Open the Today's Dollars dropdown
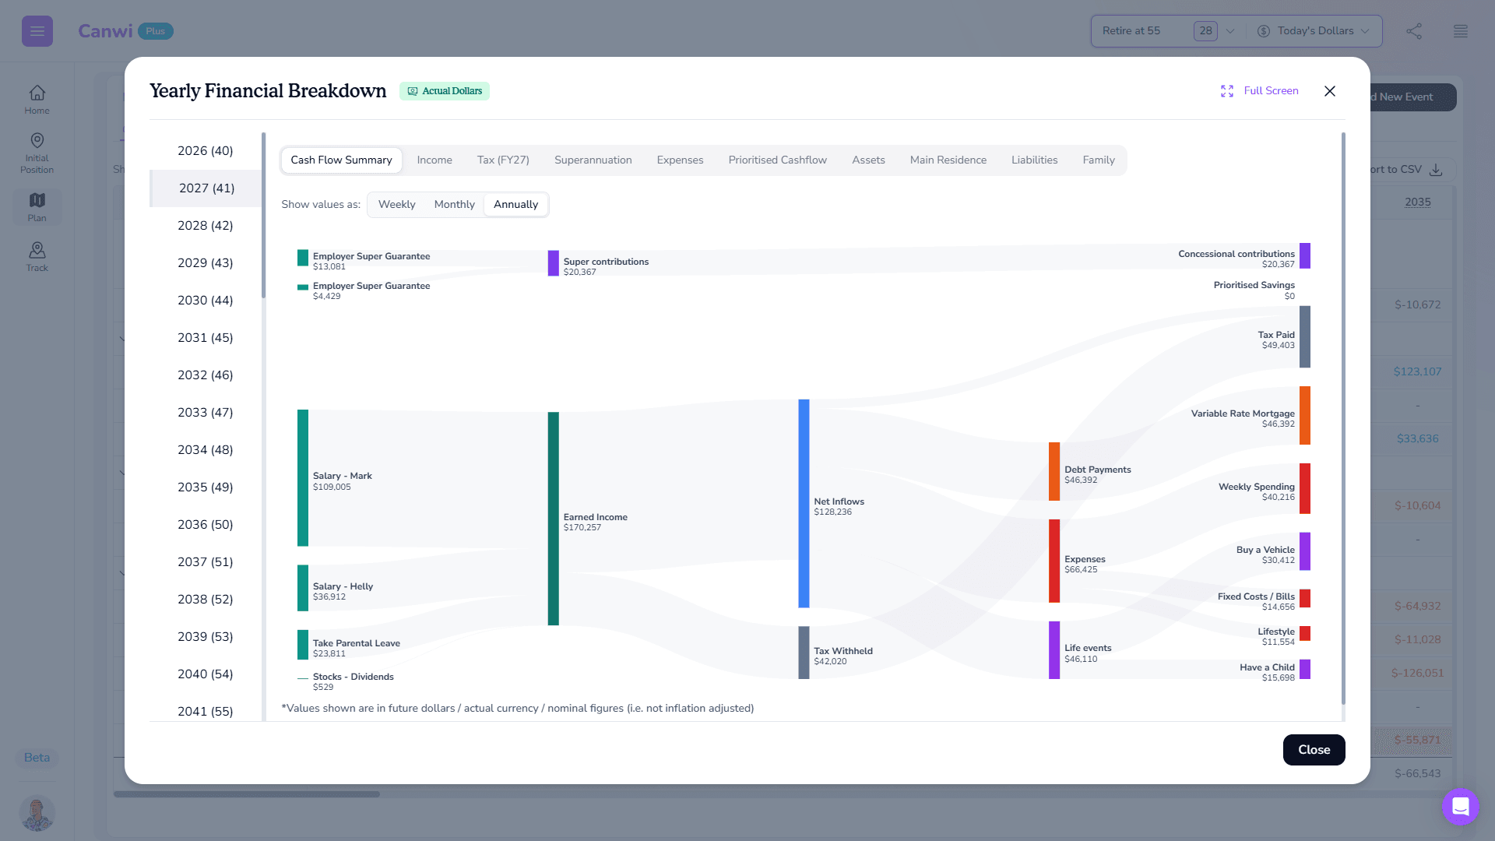This screenshot has width=1495, height=841. pyautogui.click(x=1314, y=31)
